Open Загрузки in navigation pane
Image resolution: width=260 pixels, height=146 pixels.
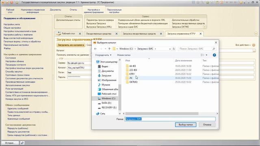point(106,75)
